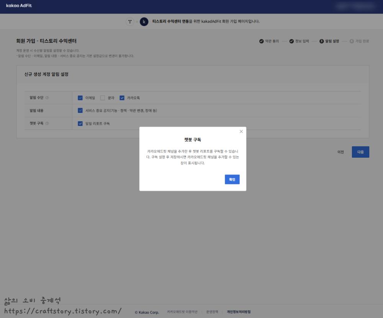Click the 알림 설정 step label

(x=332, y=41)
